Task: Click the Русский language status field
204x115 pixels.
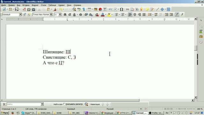Action: [x=110, y=109]
